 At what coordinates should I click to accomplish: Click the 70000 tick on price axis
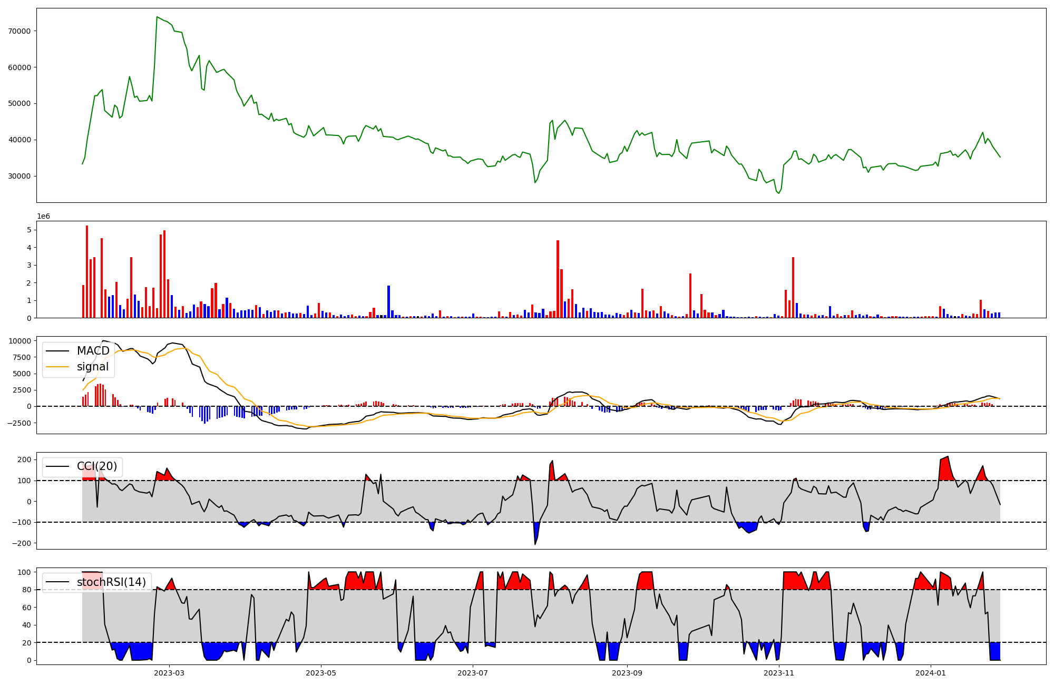[19, 31]
